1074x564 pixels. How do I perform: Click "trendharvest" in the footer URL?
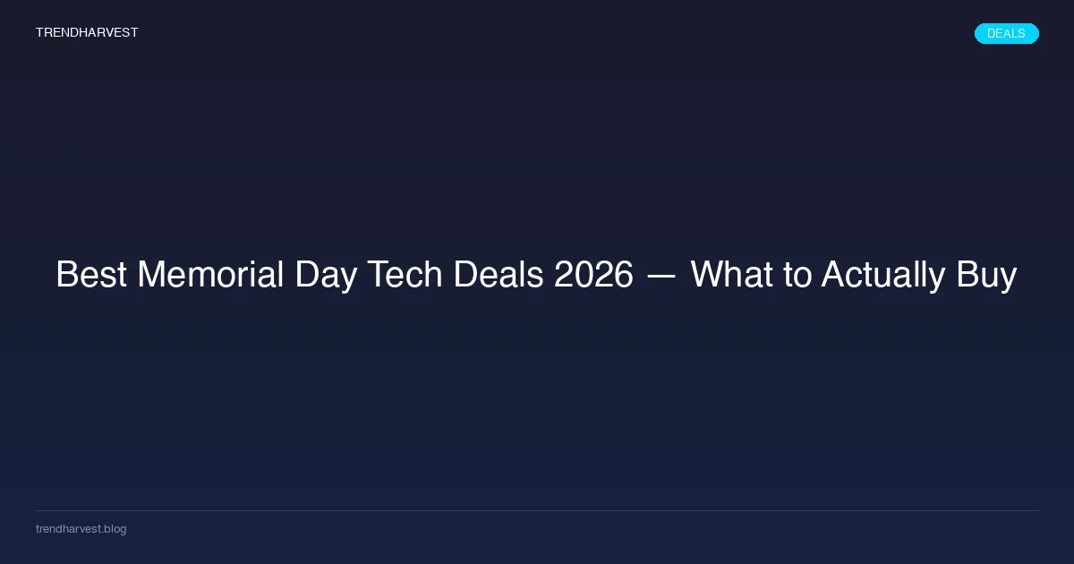point(68,529)
